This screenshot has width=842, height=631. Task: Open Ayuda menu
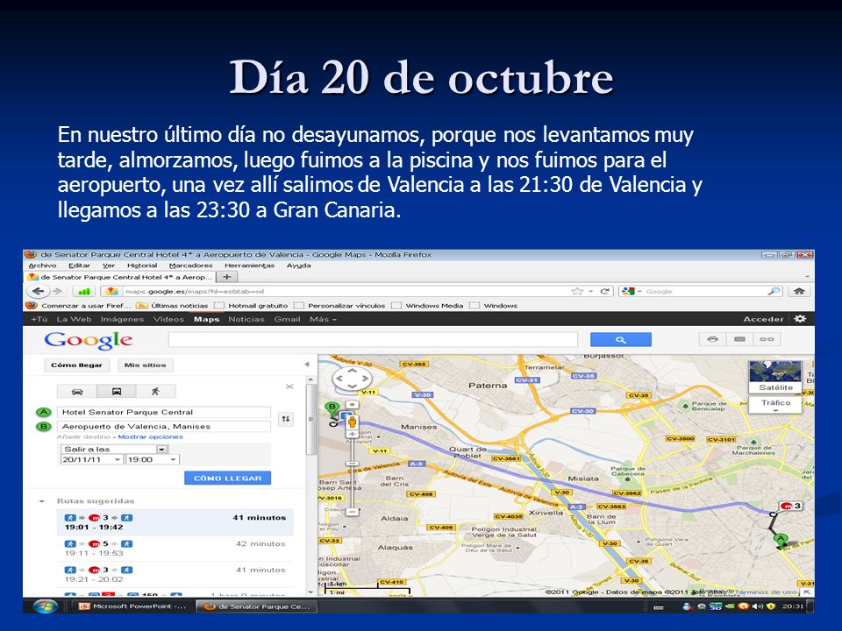pos(298,266)
